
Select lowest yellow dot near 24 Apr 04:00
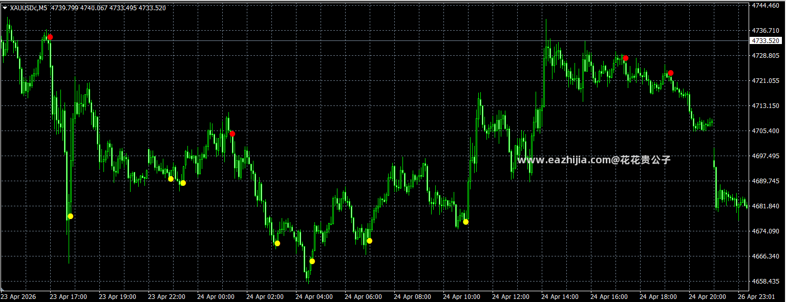312,262
